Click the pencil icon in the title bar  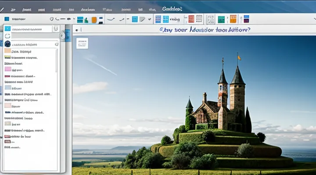pos(3,9)
